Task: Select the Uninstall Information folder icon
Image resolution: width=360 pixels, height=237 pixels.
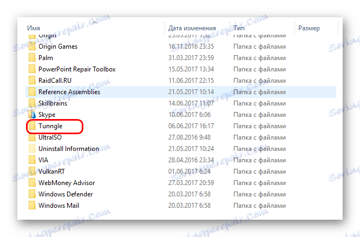Action: tap(32, 149)
